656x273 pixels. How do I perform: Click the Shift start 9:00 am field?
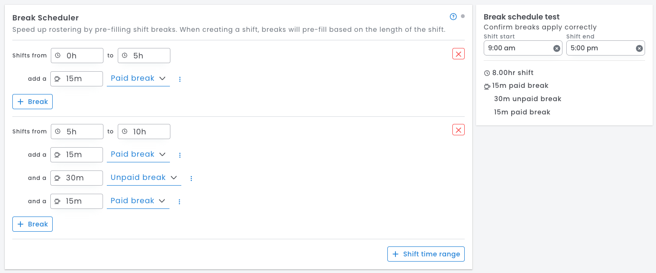(518, 48)
